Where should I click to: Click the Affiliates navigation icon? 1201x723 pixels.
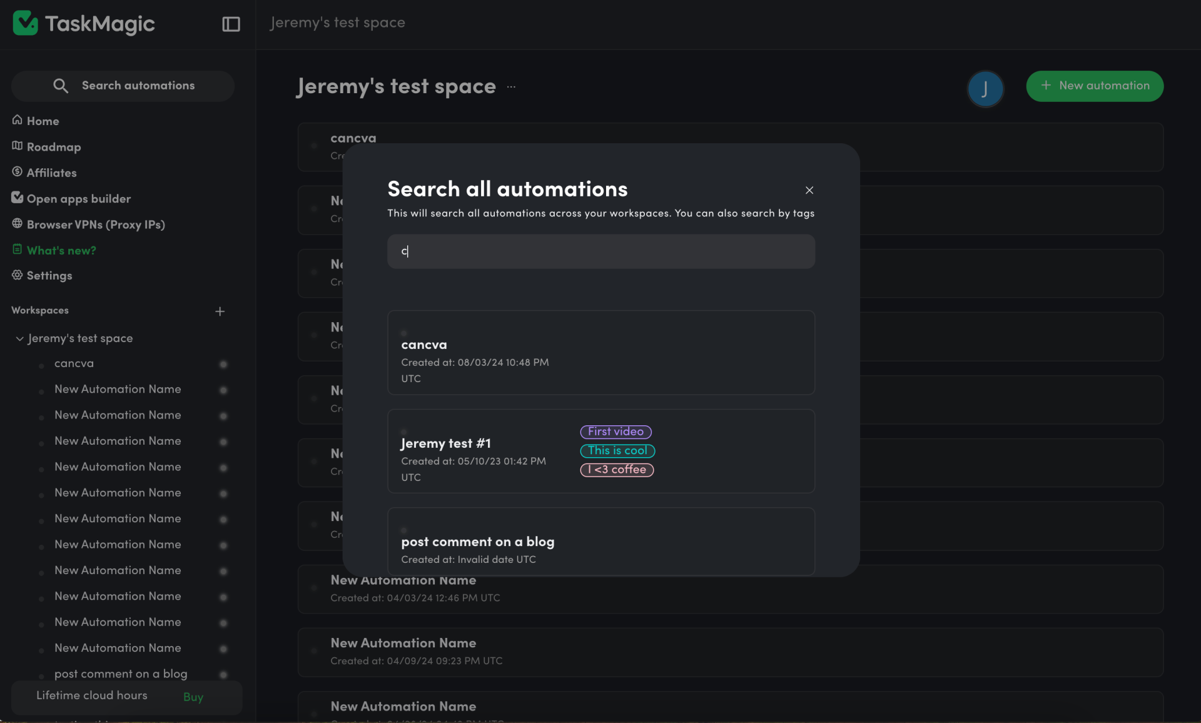pos(16,171)
